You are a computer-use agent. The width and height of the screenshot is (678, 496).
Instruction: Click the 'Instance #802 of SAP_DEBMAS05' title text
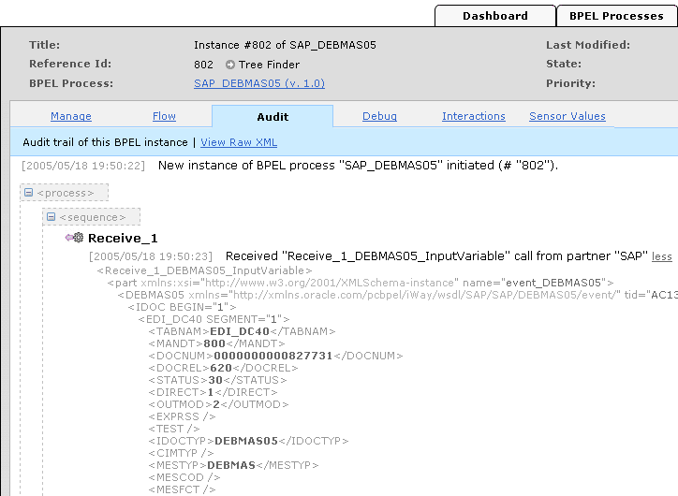tap(285, 45)
